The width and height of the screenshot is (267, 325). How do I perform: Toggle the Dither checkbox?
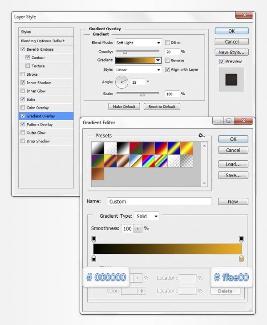[167, 42]
